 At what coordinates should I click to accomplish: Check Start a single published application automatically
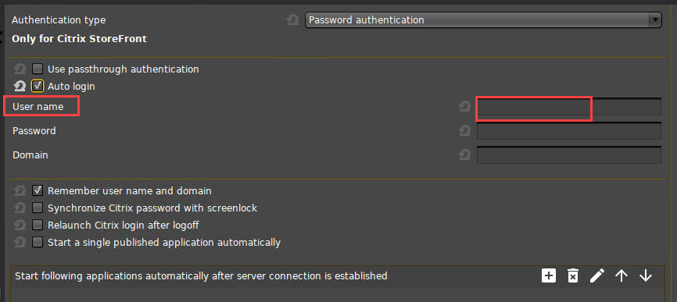tap(38, 242)
